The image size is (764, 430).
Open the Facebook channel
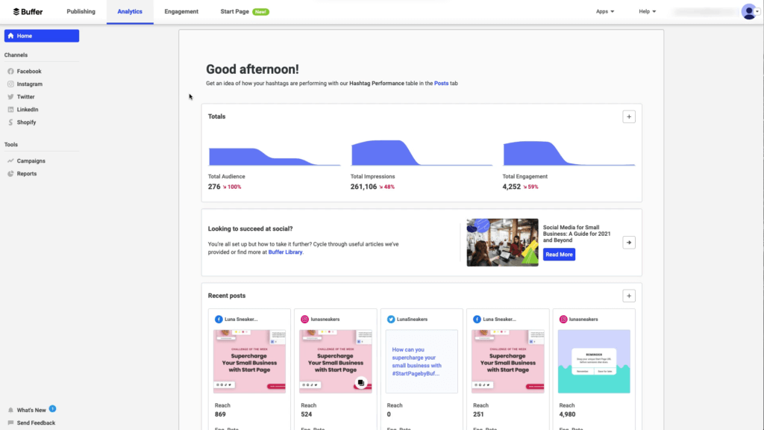[29, 71]
